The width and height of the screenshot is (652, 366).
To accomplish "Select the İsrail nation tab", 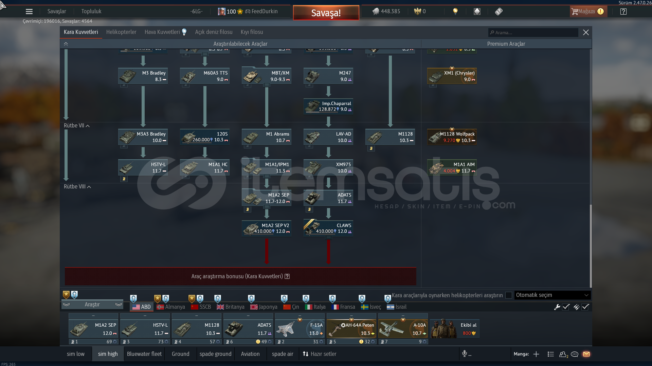I will pyautogui.click(x=397, y=307).
